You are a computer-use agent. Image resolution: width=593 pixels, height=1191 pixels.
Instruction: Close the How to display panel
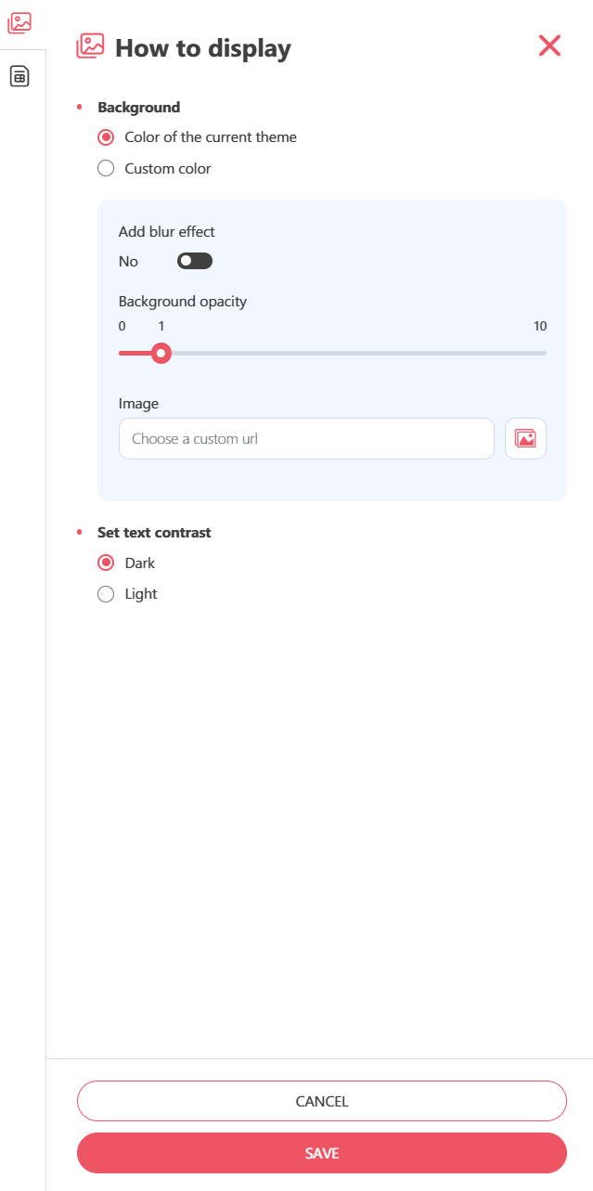549,45
